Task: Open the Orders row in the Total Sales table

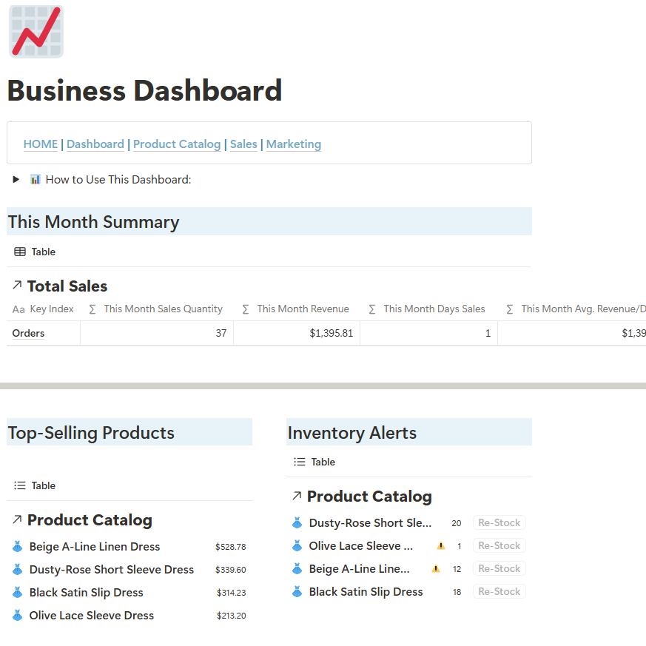Action: click(29, 334)
